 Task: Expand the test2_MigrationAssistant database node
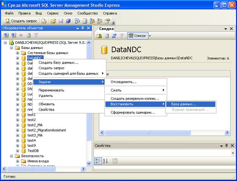17,130
